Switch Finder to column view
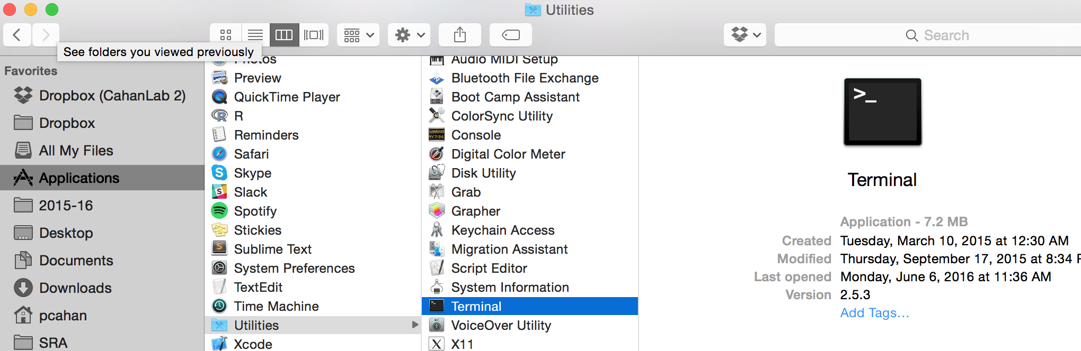This screenshot has width=1081, height=351. point(284,35)
